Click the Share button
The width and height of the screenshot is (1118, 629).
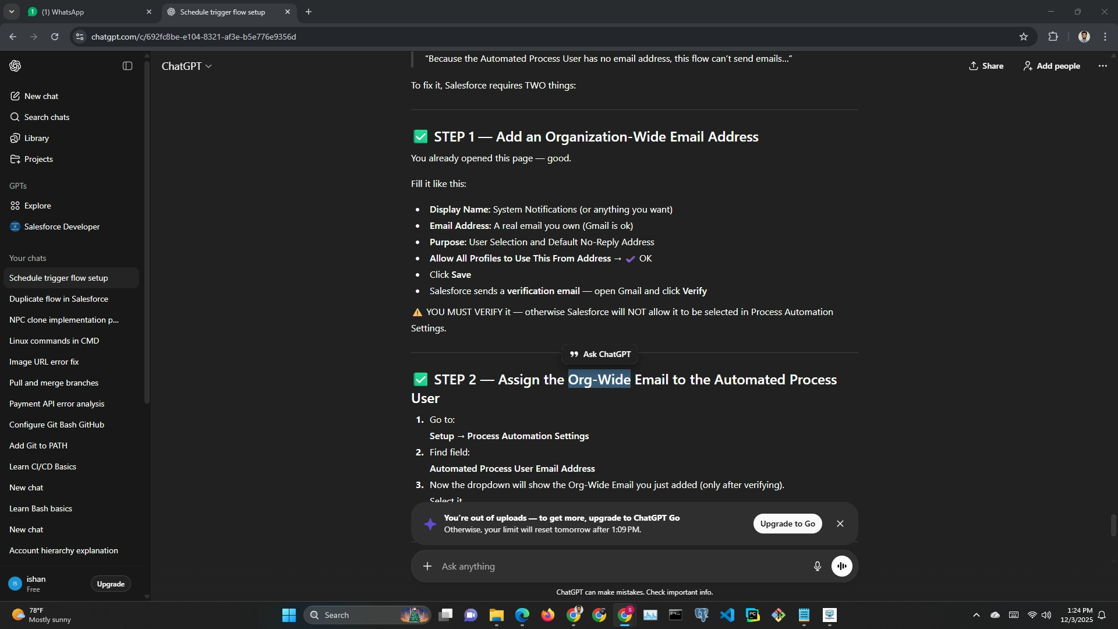(x=986, y=66)
